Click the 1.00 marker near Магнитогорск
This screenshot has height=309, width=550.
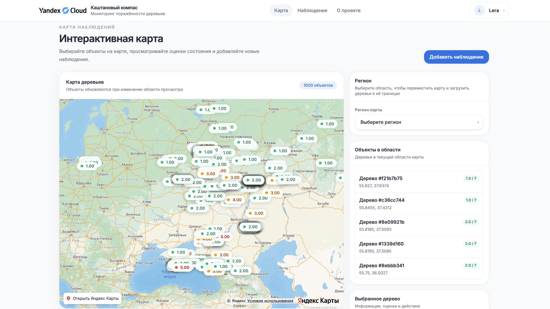point(326,163)
